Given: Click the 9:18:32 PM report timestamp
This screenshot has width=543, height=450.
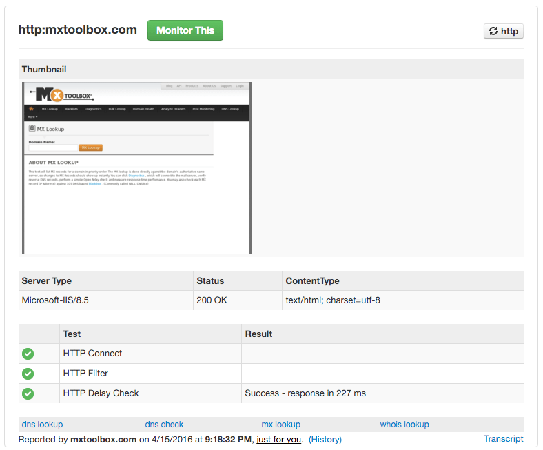Looking at the screenshot, I should point(228,439).
